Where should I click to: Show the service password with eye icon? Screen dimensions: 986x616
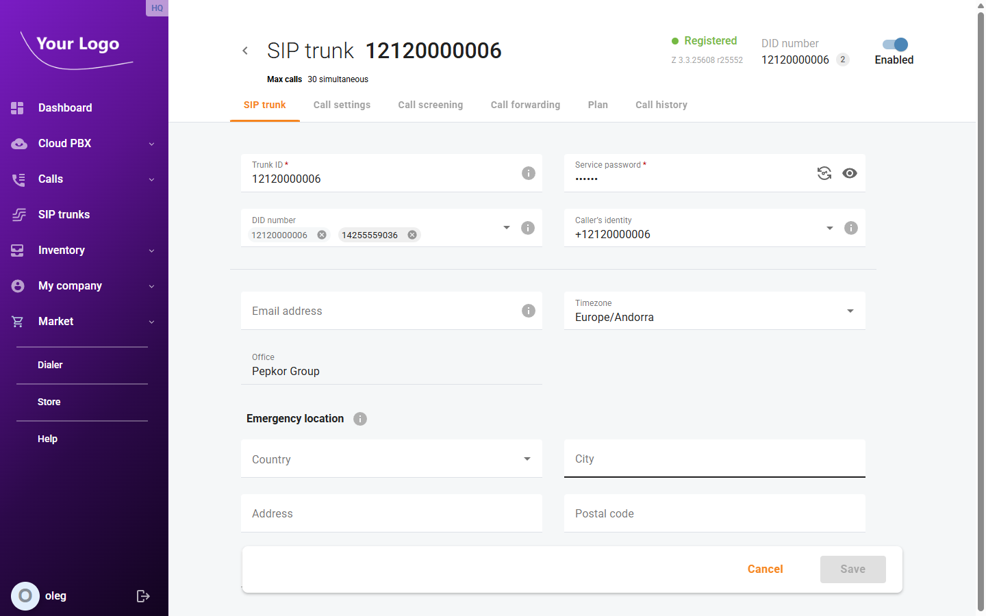[850, 173]
